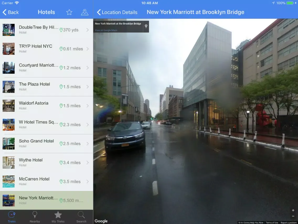298x224 pixels.
Task: Select McCarren Hotel pool thumbnail
Action: (9, 181)
